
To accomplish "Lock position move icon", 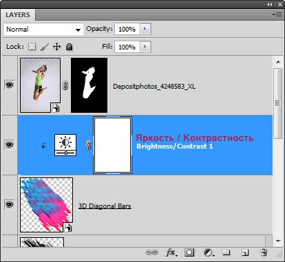I will pos(56,47).
